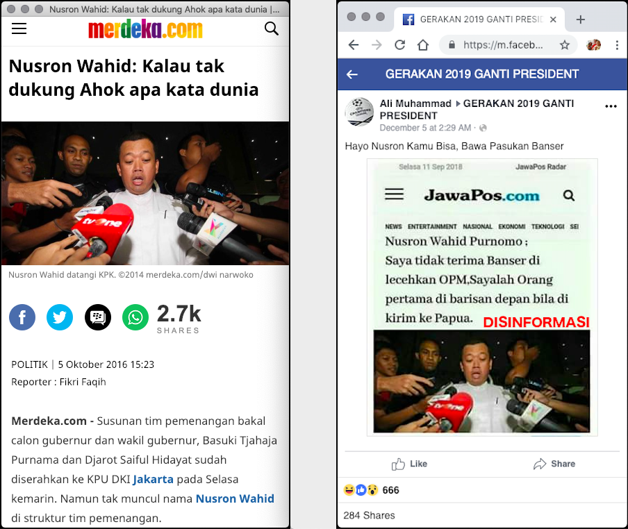Go back using Facebook header arrow
The image size is (628, 529).
(x=352, y=74)
